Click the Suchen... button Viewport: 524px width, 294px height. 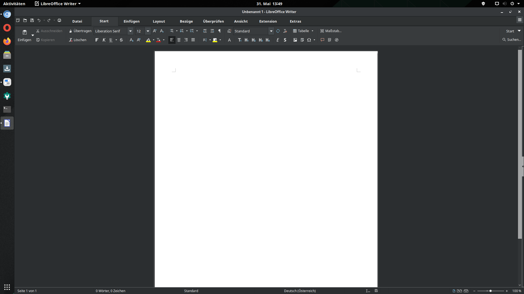(512, 40)
